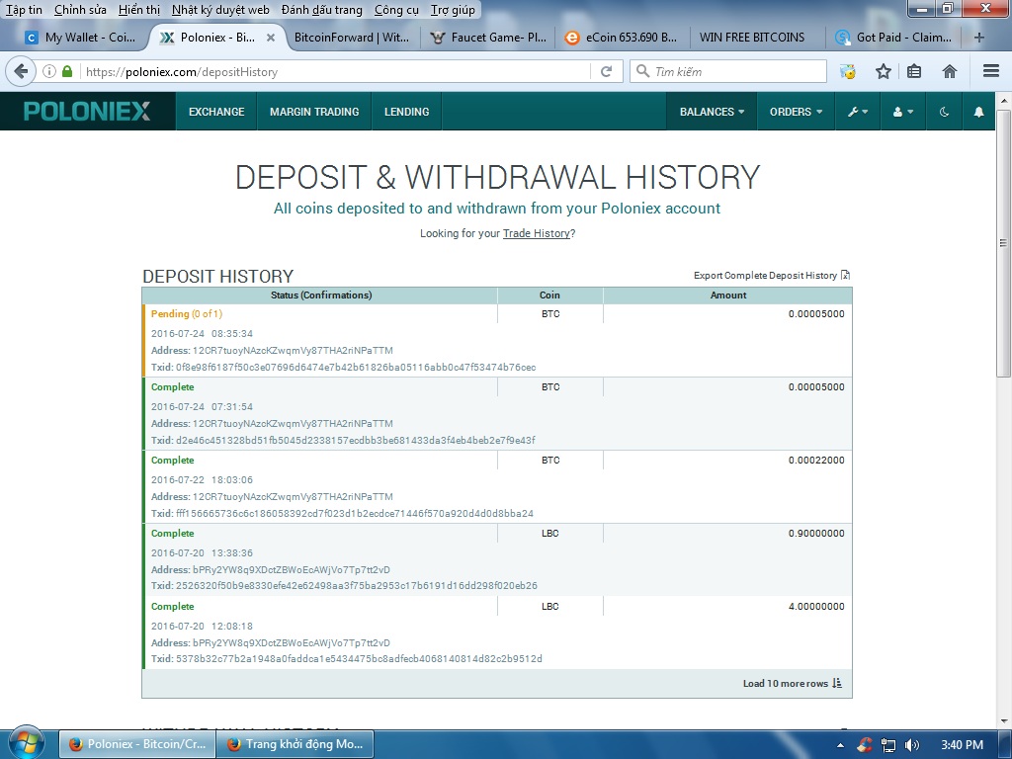Click the green padlock security icon

67,71
